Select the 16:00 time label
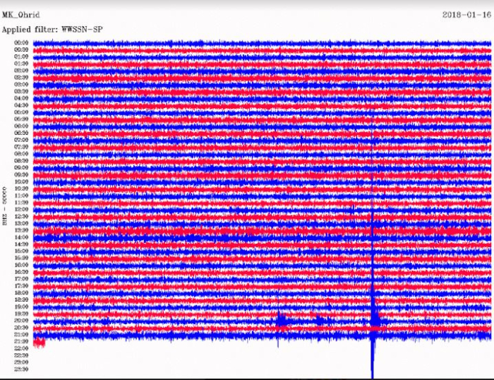 click(21, 265)
